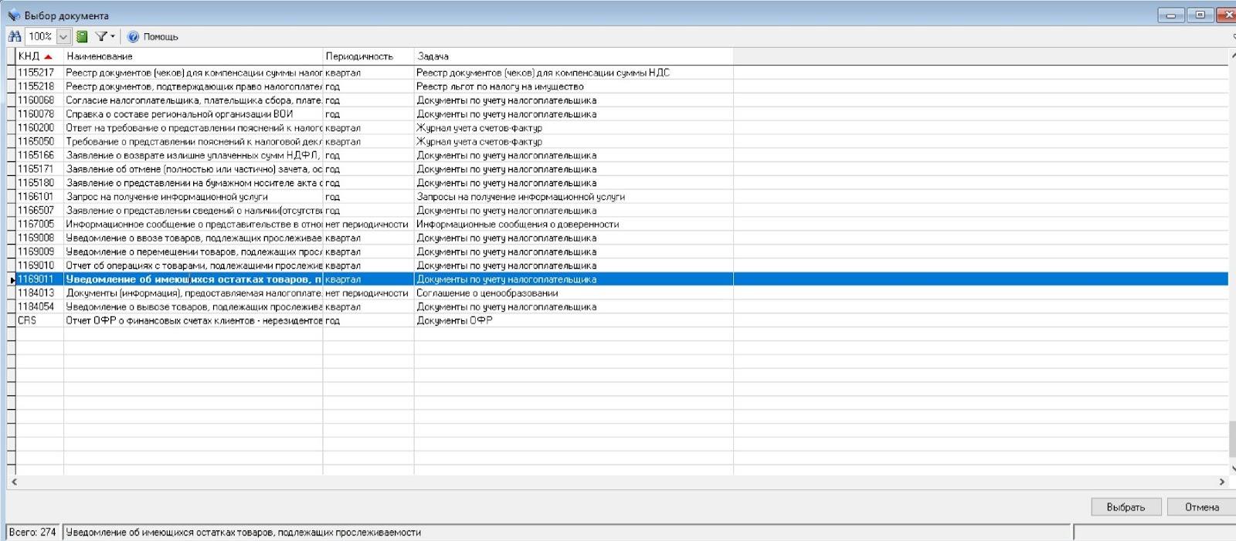The image size is (1236, 541).
Task: Select row with КНД 1184013
Action: 622,293
